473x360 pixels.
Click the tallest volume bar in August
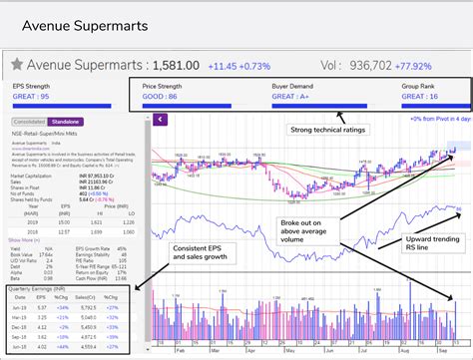click(x=410, y=310)
